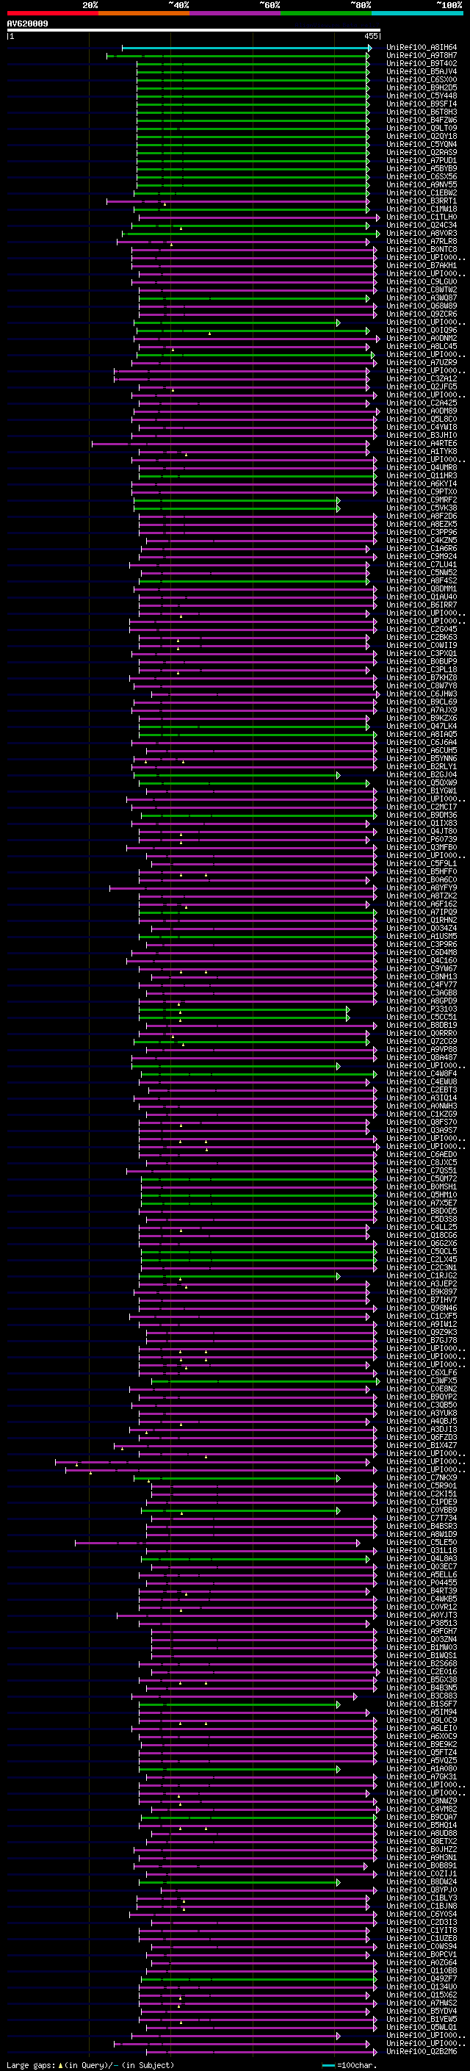Click the UniRef100_Q49ZF7 label
The height and width of the screenshot is (2071, 470).
(x=421, y=1979)
